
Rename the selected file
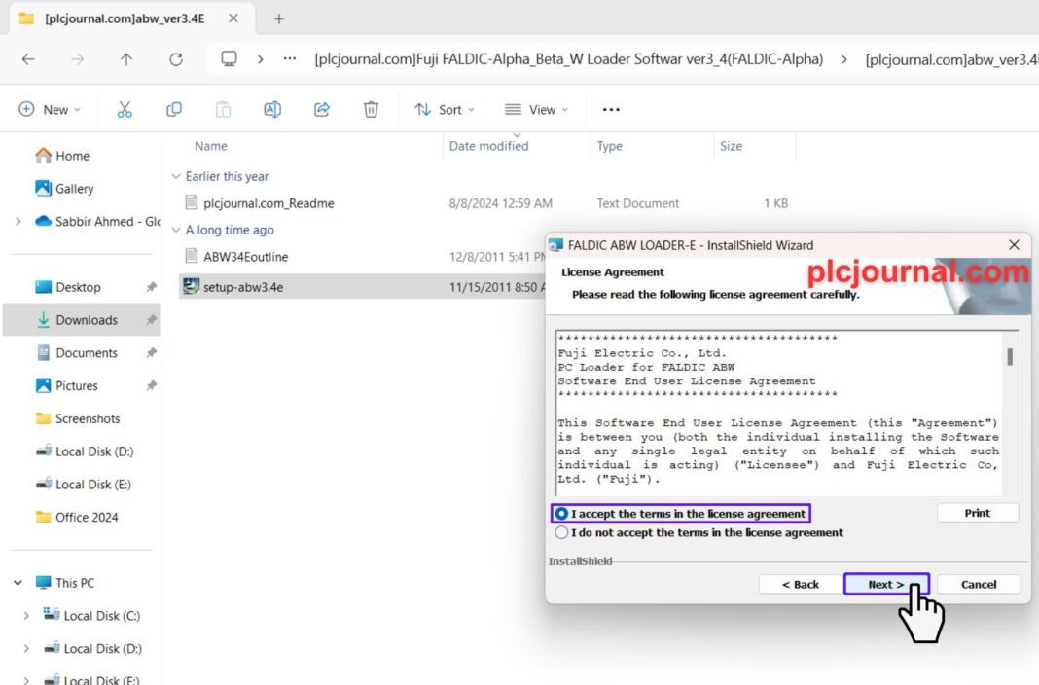272,109
